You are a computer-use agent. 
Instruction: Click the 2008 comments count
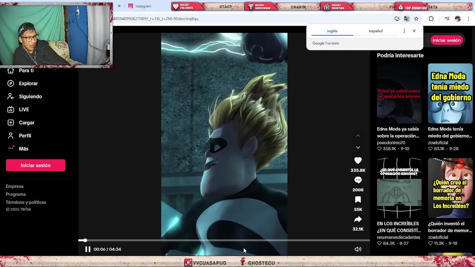click(x=358, y=190)
